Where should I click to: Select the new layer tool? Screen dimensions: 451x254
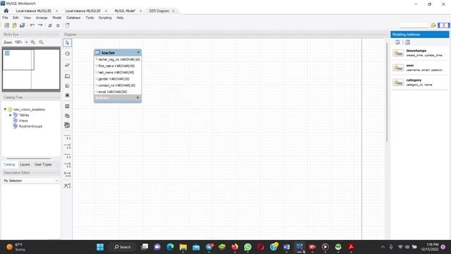(68, 76)
